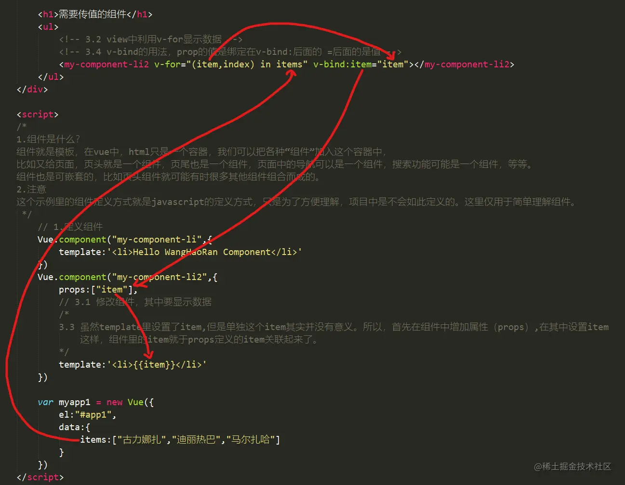625x485 pixels.
Task: Click the closing div tag
Action: (x=32, y=89)
